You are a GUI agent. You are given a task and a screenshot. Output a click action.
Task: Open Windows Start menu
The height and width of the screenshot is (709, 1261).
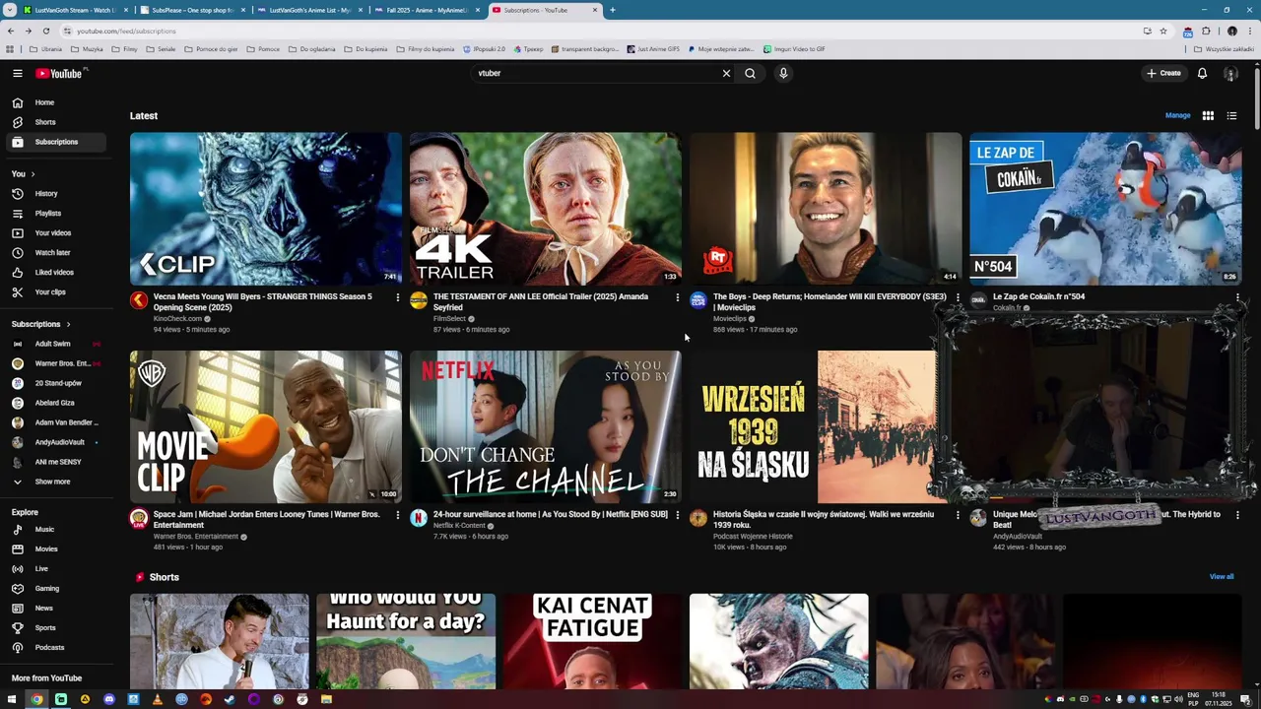[12, 699]
